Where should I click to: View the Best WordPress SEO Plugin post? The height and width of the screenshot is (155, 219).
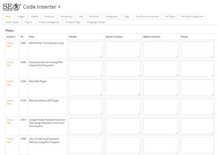(x=9, y=101)
